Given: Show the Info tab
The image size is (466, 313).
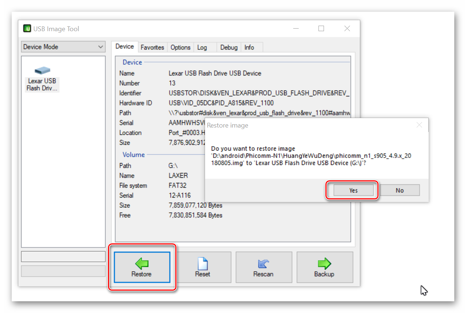Looking at the screenshot, I should tap(249, 47).
